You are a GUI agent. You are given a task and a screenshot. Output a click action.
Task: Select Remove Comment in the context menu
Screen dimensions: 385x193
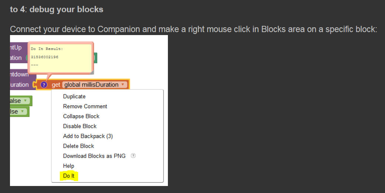pyautogui.click(x=85, y=106)
